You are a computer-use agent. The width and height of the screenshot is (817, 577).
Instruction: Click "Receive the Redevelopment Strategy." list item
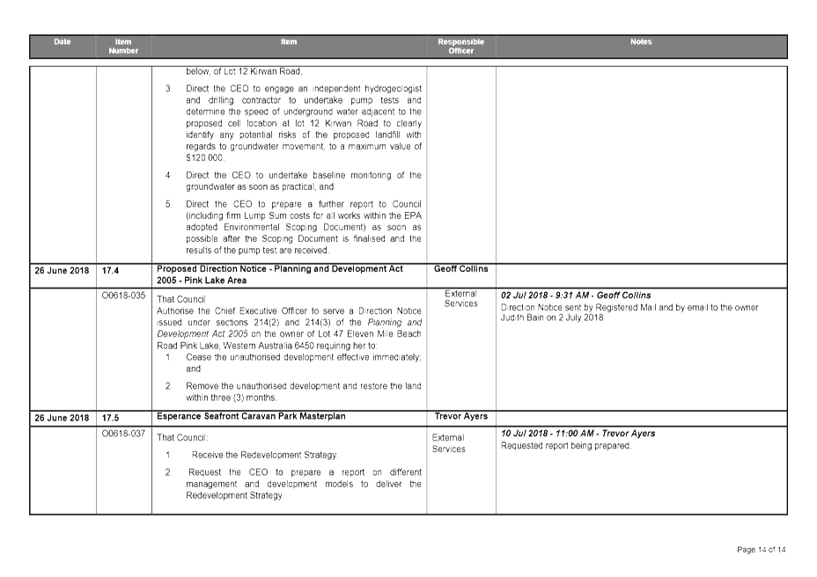pyautogui.click(x=265, y=455)
